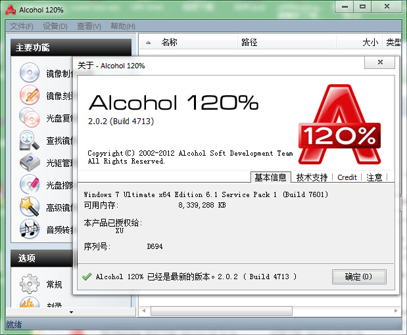407x335 pixels.
Task: Click the Alcohol 120% title bar logo icon
Action: click(x=11, y=10)
